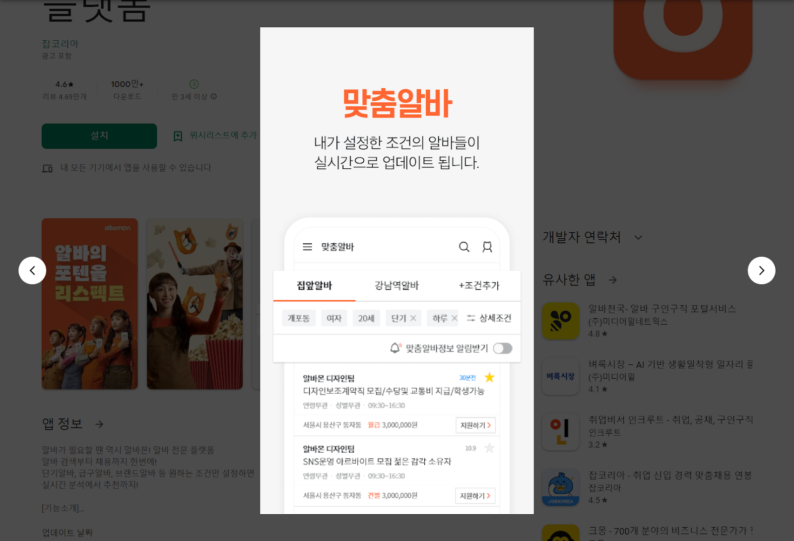Go to previous screenshot with left arrow
Viewport: 794px width, 541px height.
click(x=32, y=270)
